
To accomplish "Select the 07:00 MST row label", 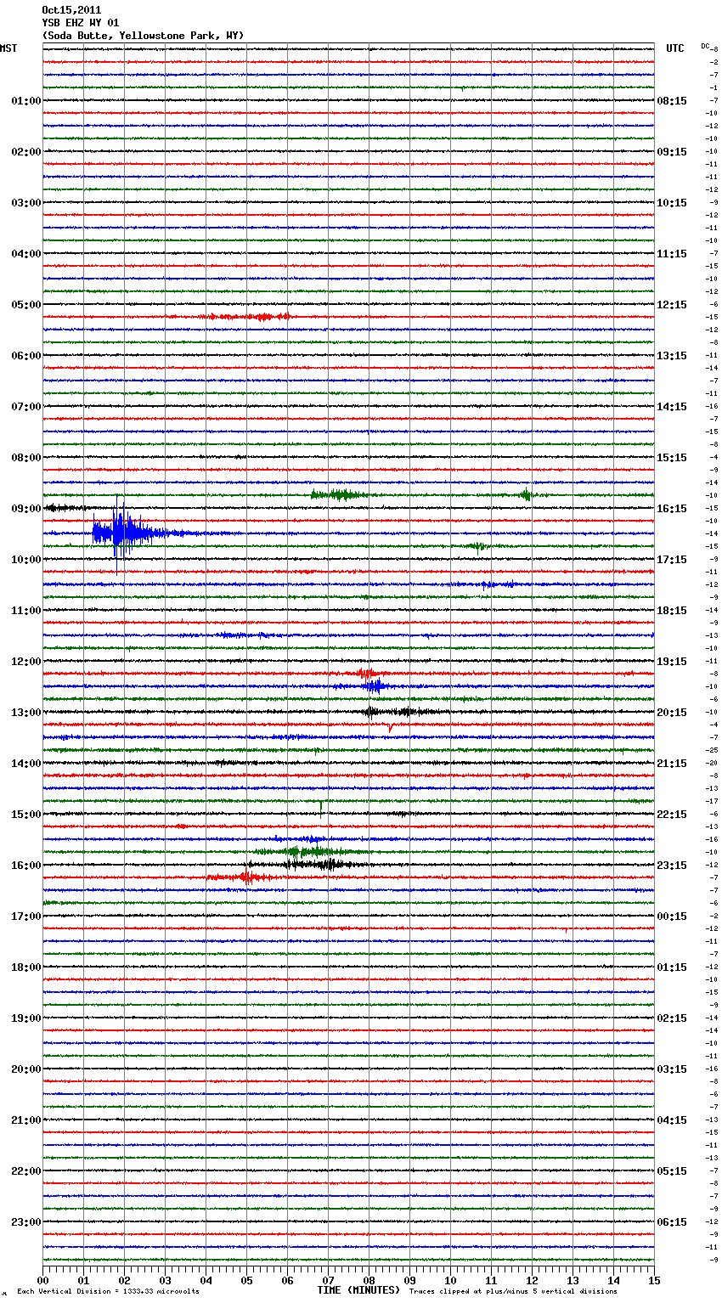I will coord(26,407).
